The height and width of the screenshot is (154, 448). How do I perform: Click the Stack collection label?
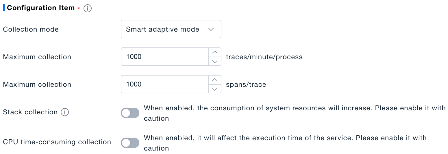[30, 112]
